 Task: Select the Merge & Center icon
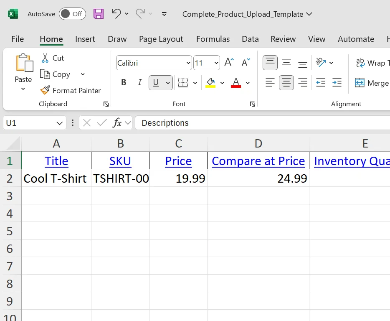(359, 83)
